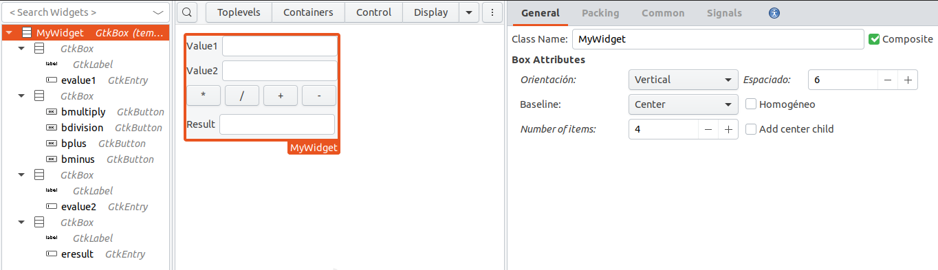Select the bmultiply button icon in tree
This screenshot has width=938, height=270.
[51, 112]
